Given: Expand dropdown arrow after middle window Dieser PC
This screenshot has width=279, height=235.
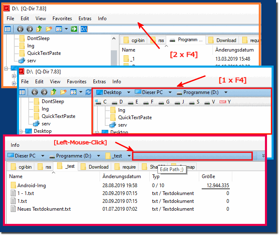Looking at the screenshot, I should [x=170, y=92].
